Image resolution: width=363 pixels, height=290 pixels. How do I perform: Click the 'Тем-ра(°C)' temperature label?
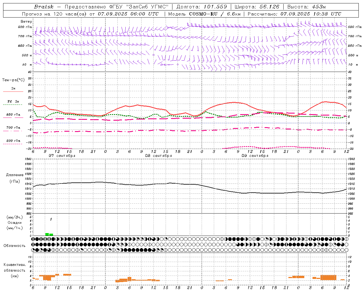coord(13,80)
